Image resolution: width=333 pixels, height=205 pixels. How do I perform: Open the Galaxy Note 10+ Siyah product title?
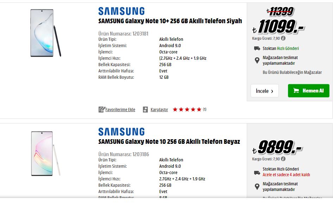pyautogui.click(x=170, y=21)
